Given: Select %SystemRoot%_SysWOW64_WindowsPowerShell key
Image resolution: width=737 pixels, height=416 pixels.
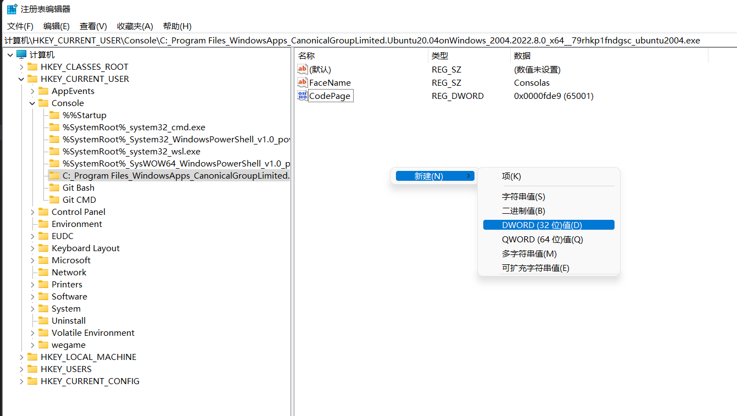Looking at the screenshot, I should tap(176, 163).
